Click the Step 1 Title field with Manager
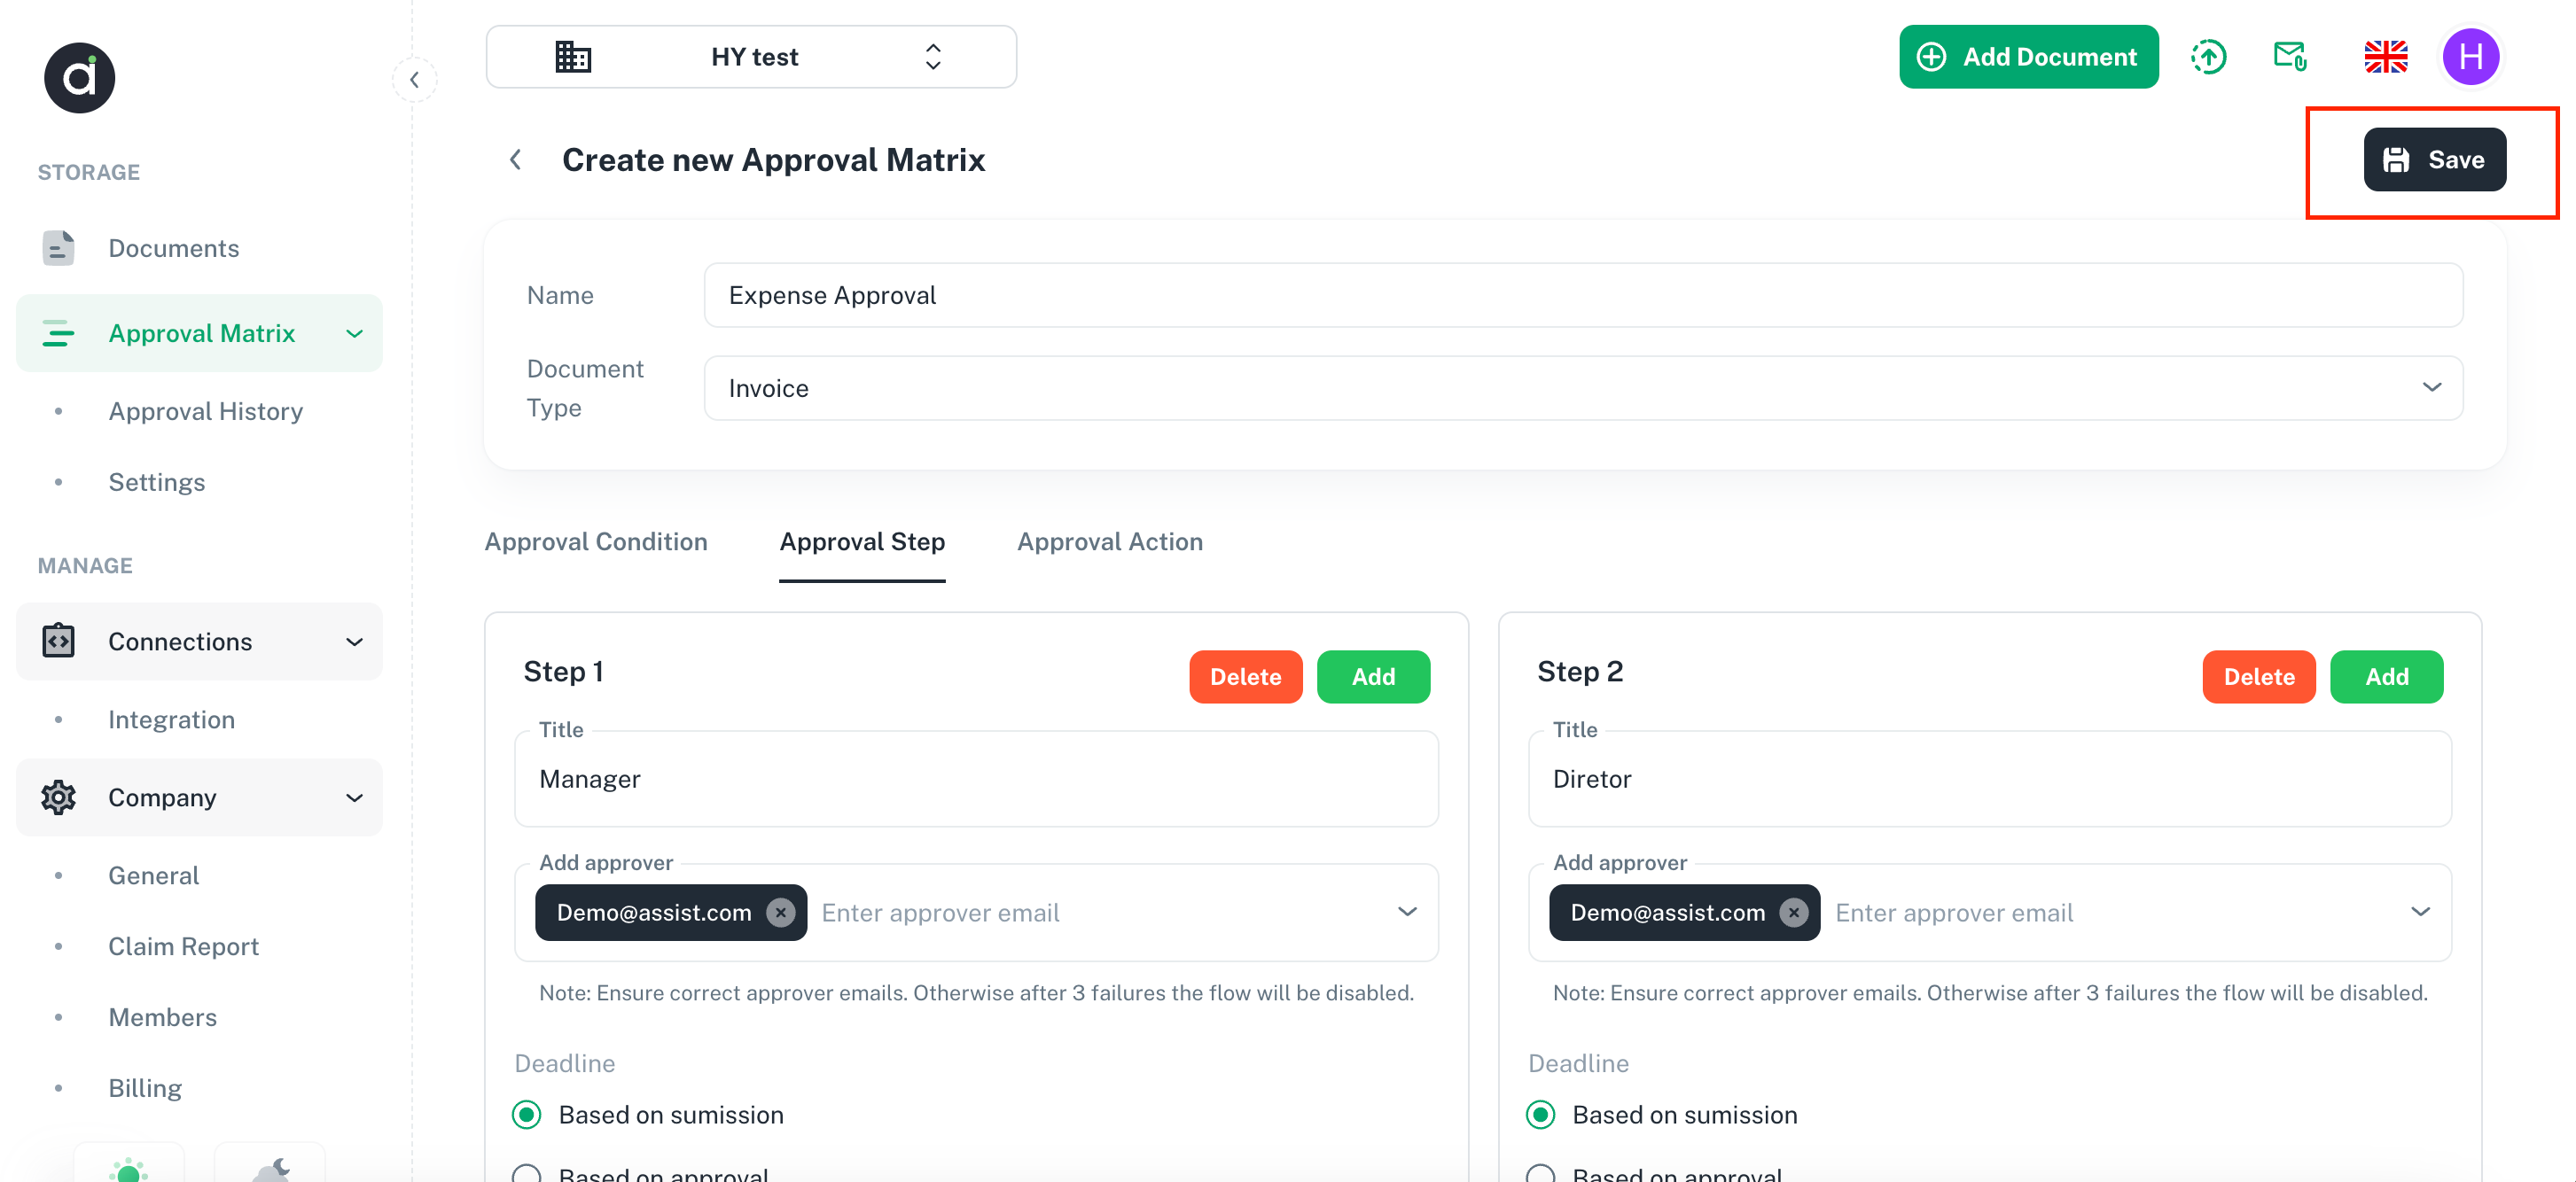Screen dimensions: 2576x1182 tap(976, 780)
